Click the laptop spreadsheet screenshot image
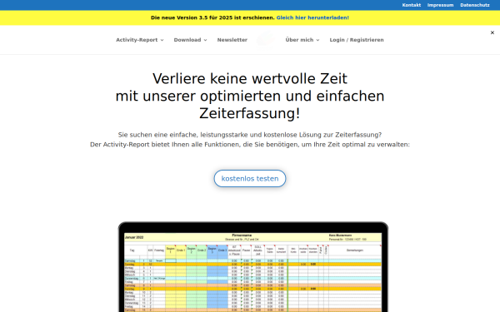The image size is (500, 312). point(253,267)
